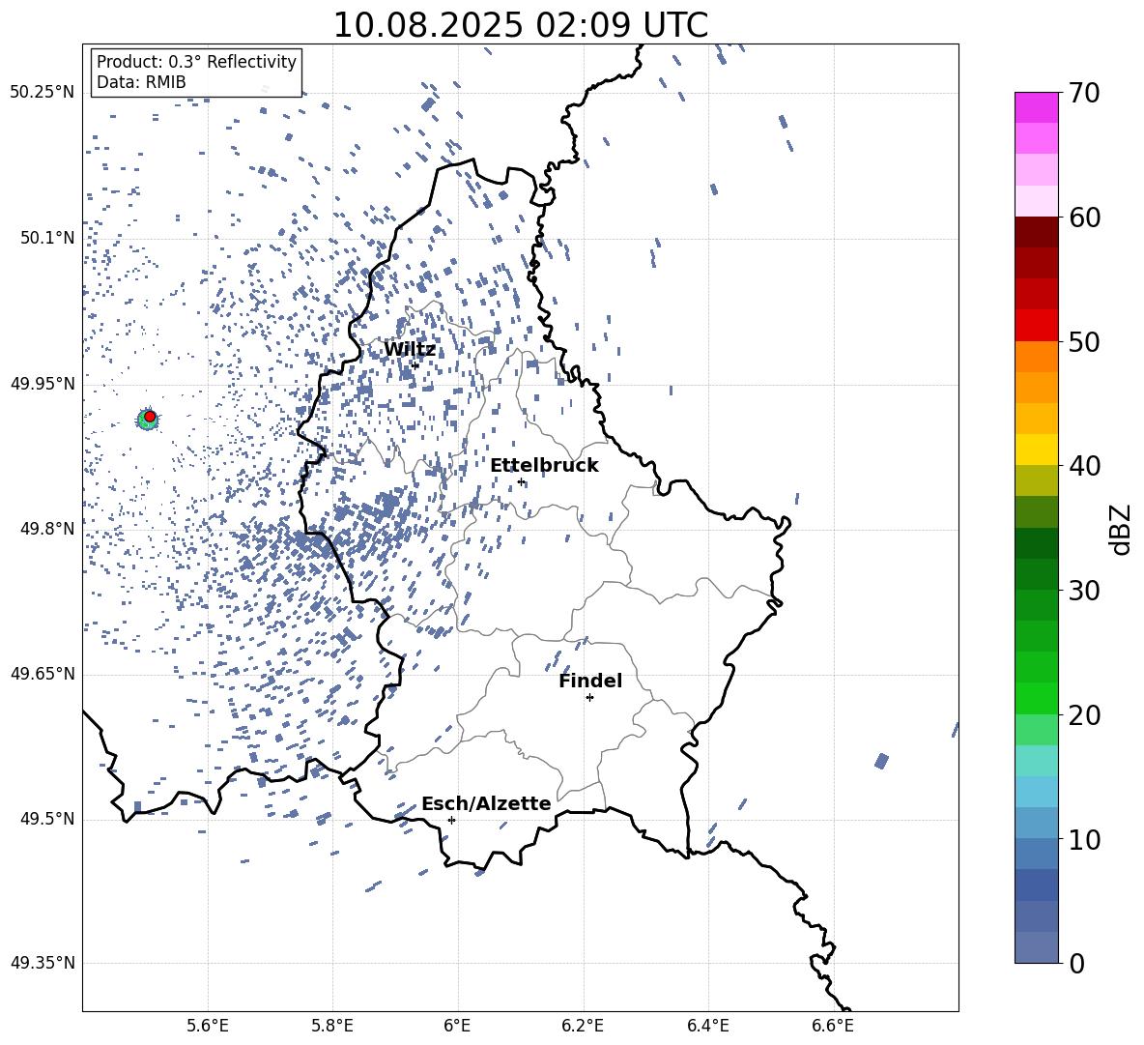1144x1045 pixels.
Task: Click the 70 dBZ colorbar label
Action: pyautogui.click(x=1084, y=94)
